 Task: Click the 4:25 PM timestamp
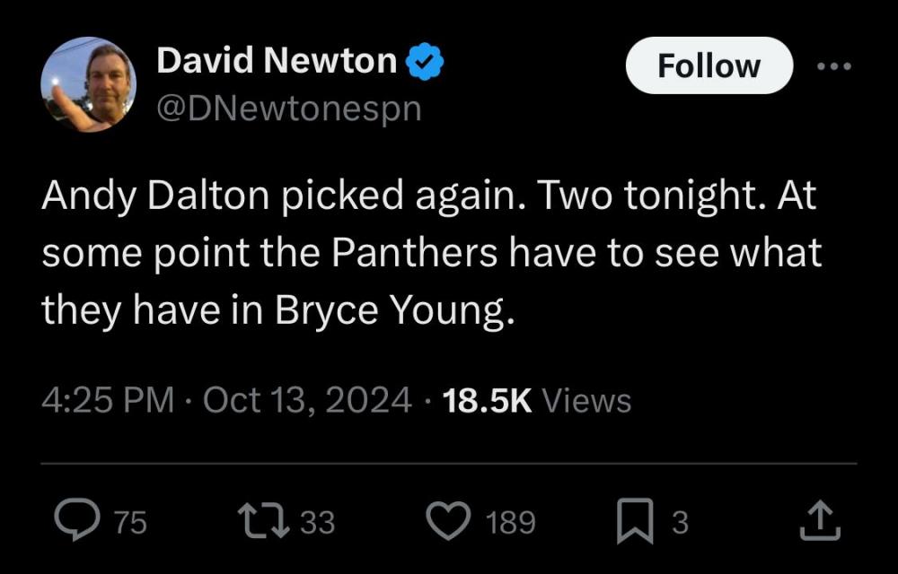click(108, 400)
